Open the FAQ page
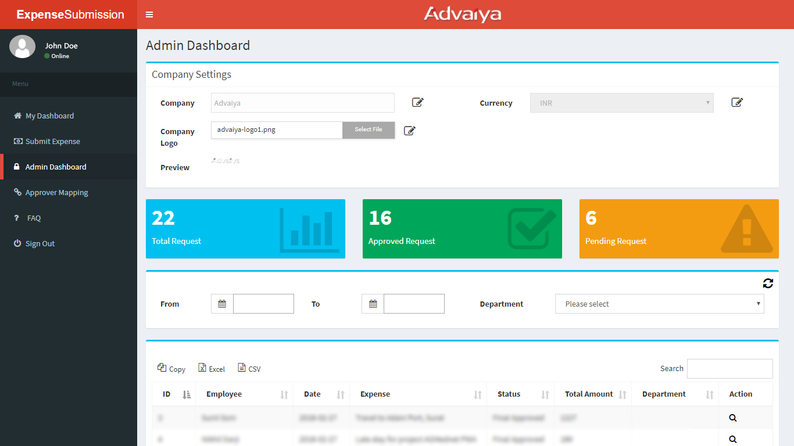This screenshot has height=446, width=794. (69, 218)
